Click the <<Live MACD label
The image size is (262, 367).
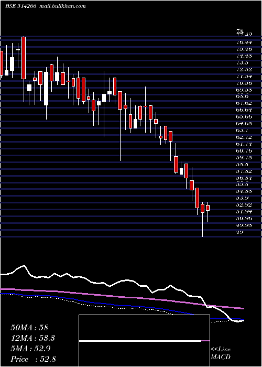tap(221, 353)
